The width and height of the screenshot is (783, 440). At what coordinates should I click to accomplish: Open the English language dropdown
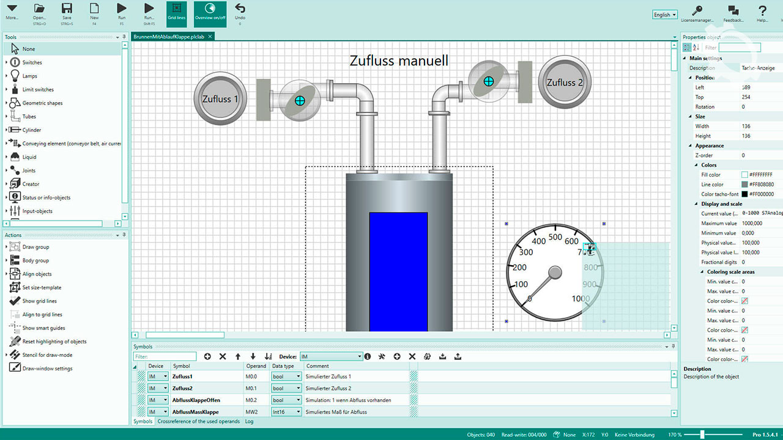(x=665, y=15)
